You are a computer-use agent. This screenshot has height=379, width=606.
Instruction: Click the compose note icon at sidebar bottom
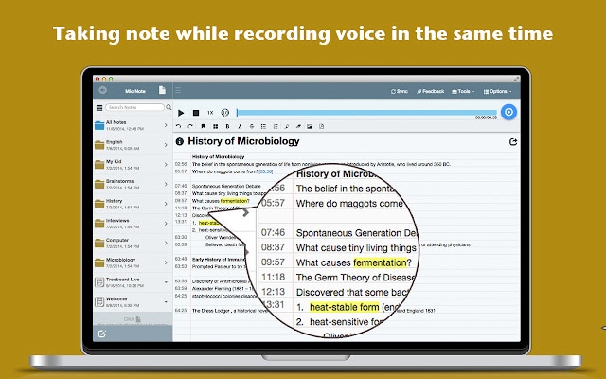(101, 334)
